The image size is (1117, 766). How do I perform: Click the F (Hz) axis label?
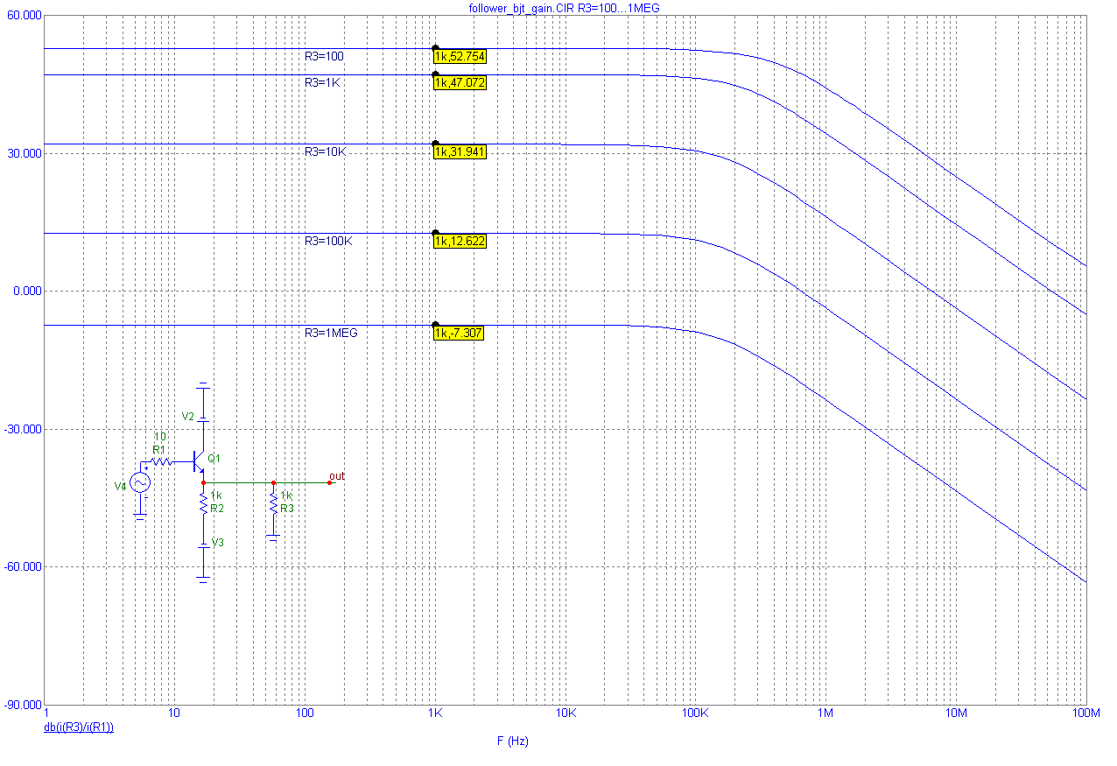[513, 741]
